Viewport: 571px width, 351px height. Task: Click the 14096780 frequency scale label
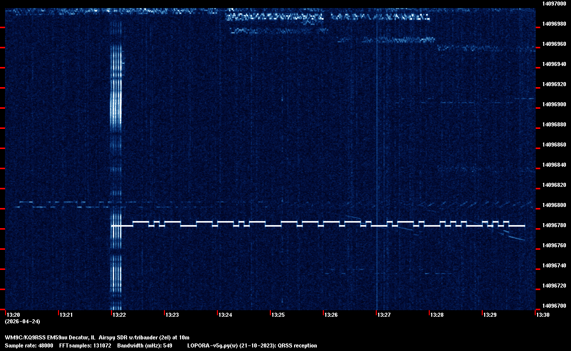(554, 225)
